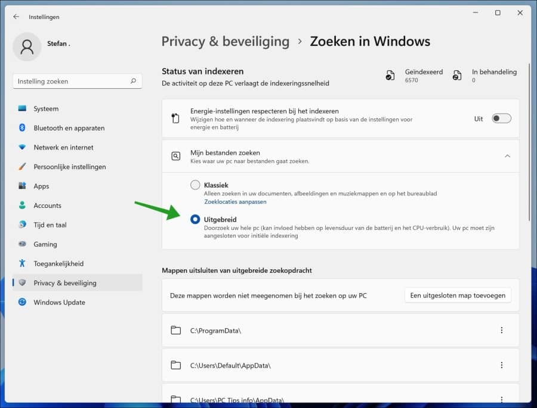Click the C:\Users\Default\AppData\ path text
The image size is (537, 408).
click(x=230, y=366)
